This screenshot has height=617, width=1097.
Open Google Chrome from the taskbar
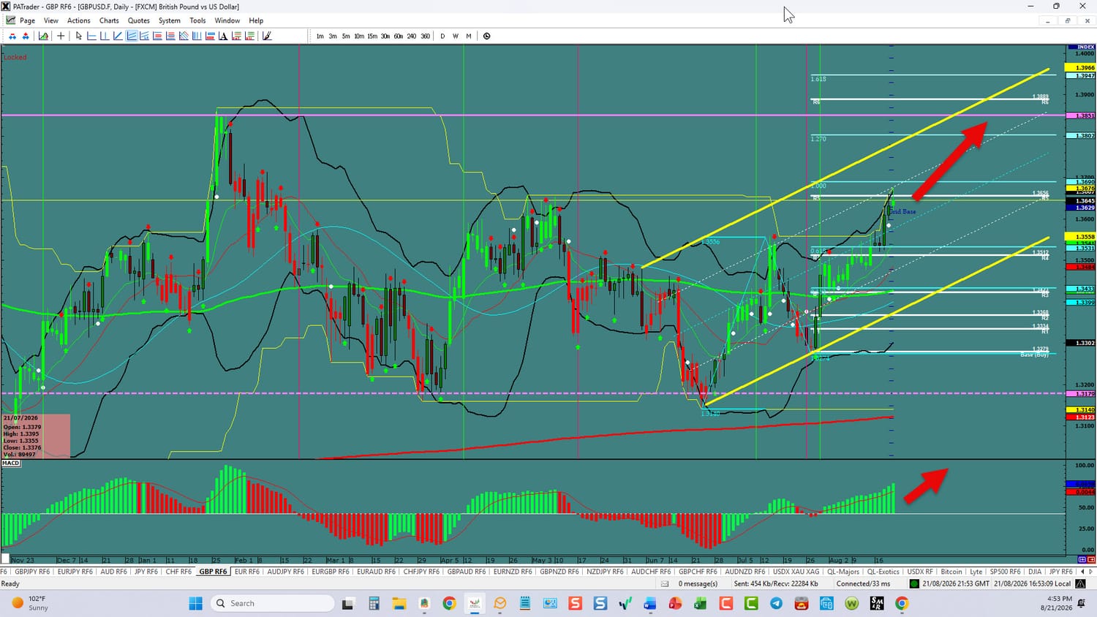click(449, 603)
